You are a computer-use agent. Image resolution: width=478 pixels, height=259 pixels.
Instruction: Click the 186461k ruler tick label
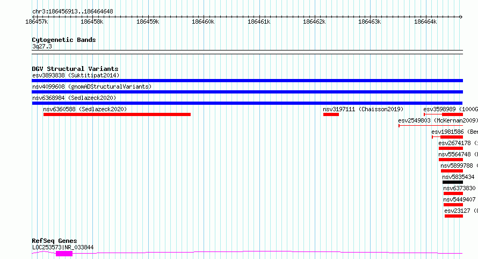click(259, 21)
